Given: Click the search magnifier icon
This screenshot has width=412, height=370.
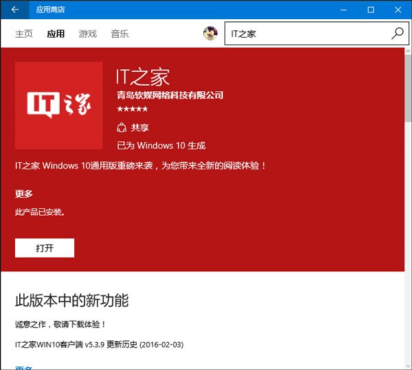Looking at the screenshot, I should (398, 34).
